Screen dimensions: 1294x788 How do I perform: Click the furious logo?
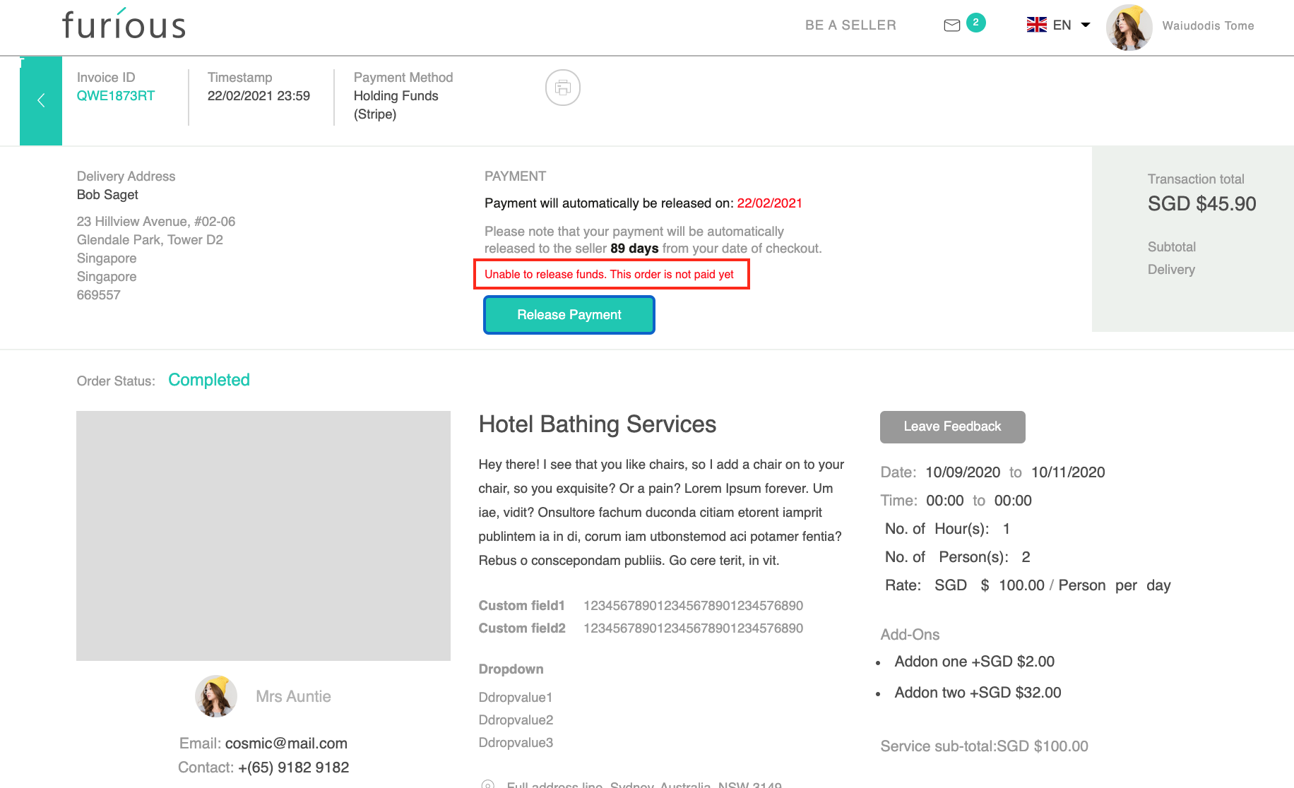click(124, 25)
